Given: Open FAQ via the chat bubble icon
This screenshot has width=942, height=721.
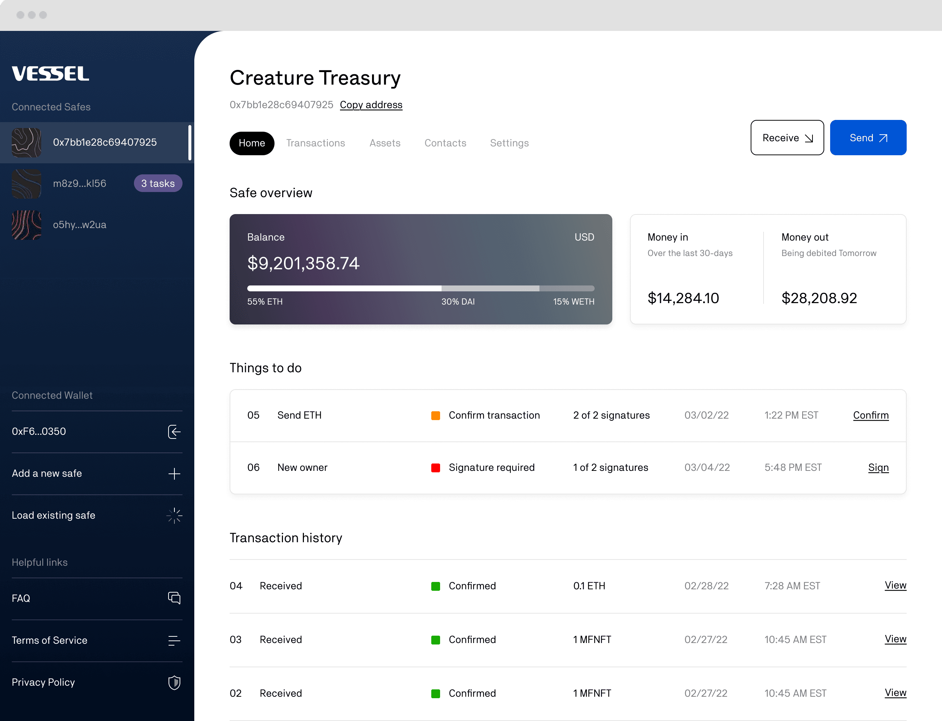Looking at the screenshot, I should [x=174, y=598].
